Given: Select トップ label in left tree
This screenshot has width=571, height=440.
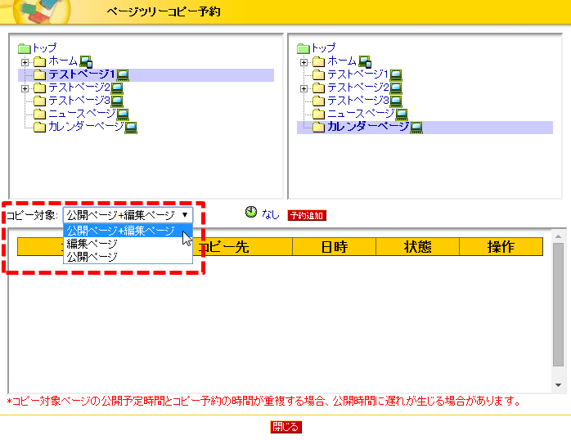Looking at the screenshot, I should coord(44,47).
